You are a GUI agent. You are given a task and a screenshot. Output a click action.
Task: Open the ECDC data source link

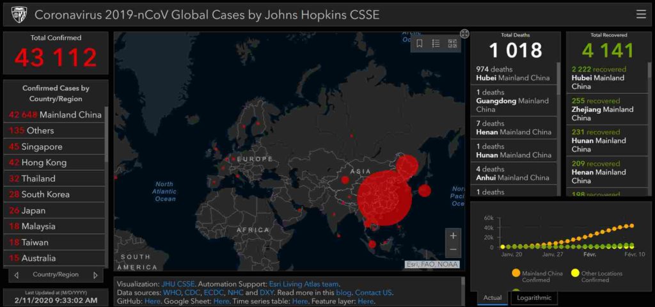[214, 292]
